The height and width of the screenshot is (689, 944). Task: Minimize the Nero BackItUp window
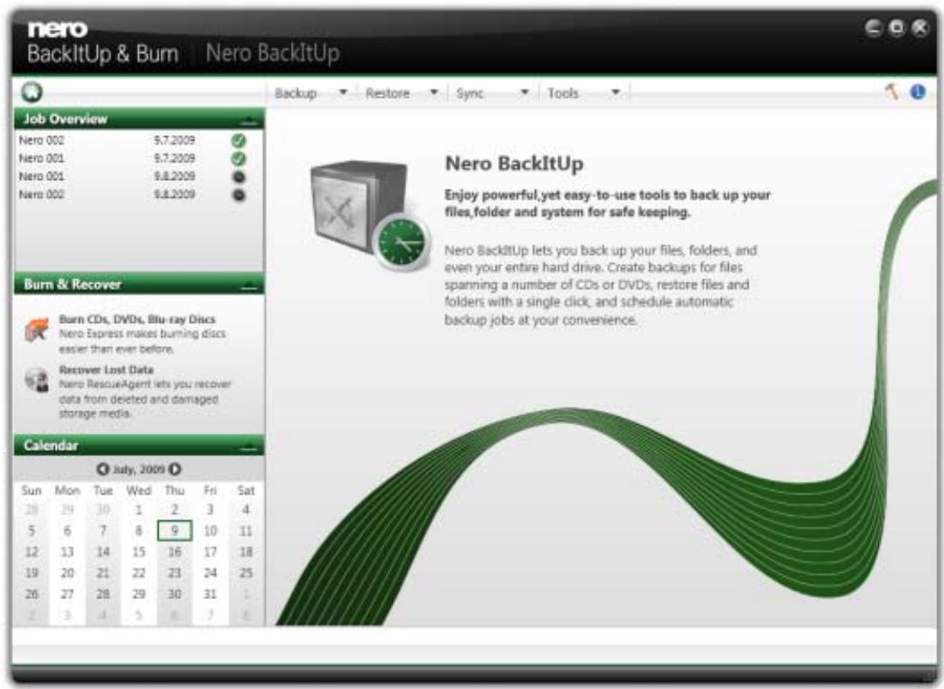tap(873, 27)
